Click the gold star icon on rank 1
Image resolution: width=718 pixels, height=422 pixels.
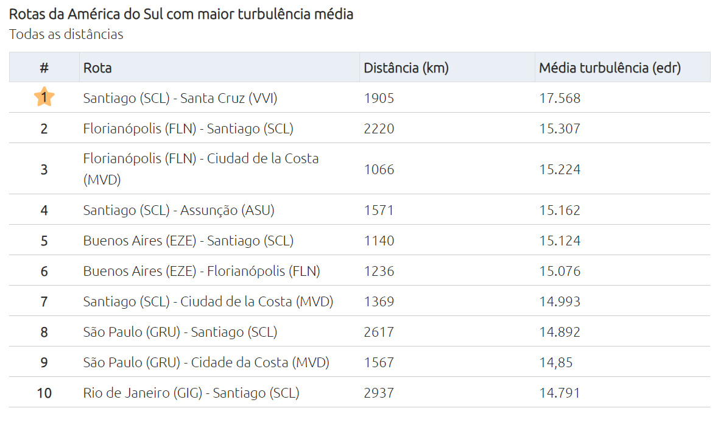pyautogui.click(x=44, y=97)
